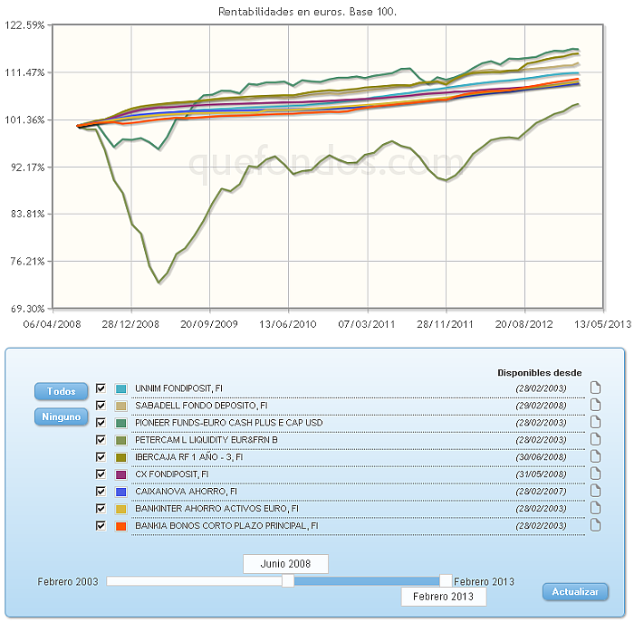
Task: Click the tan swatch for SABADELL FONDO DEPOSITO
Action: 120,406
